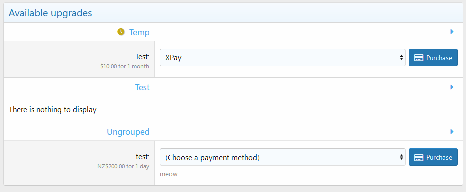
Task: Open the XPay payment method dropdown
Action: 282,57
